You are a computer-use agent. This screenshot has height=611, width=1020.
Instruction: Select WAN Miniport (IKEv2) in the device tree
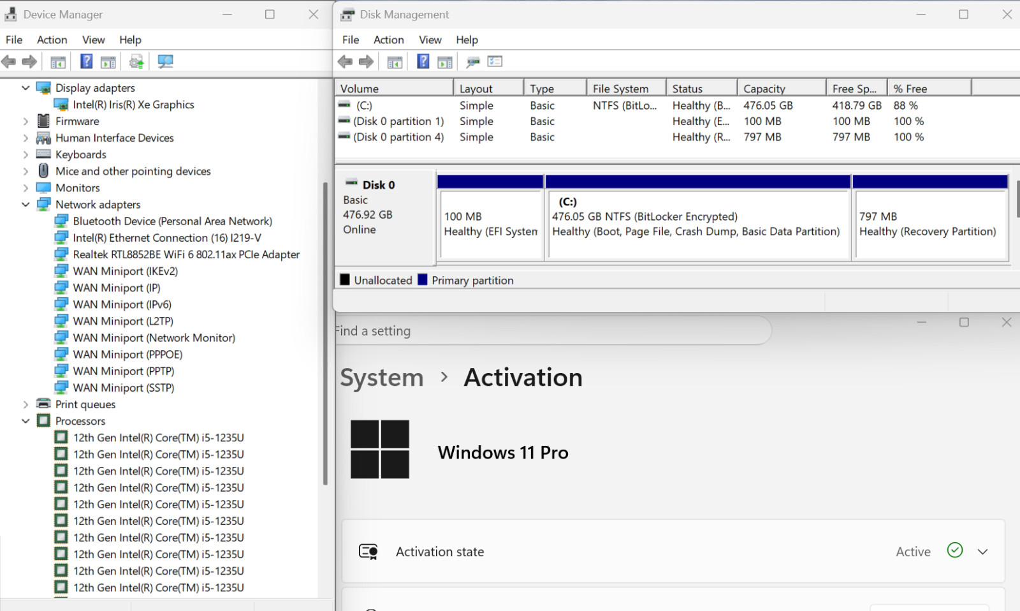click(126, 271)
